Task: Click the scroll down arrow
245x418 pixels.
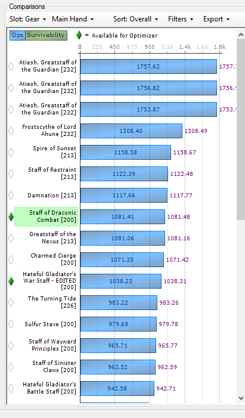Action: [241, 398]
